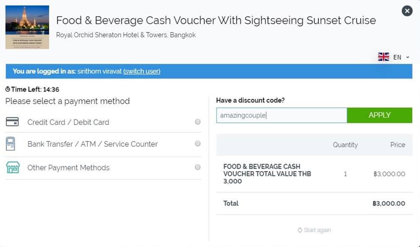
Task: Click the UK flag language icon
Action: [383, 57]
